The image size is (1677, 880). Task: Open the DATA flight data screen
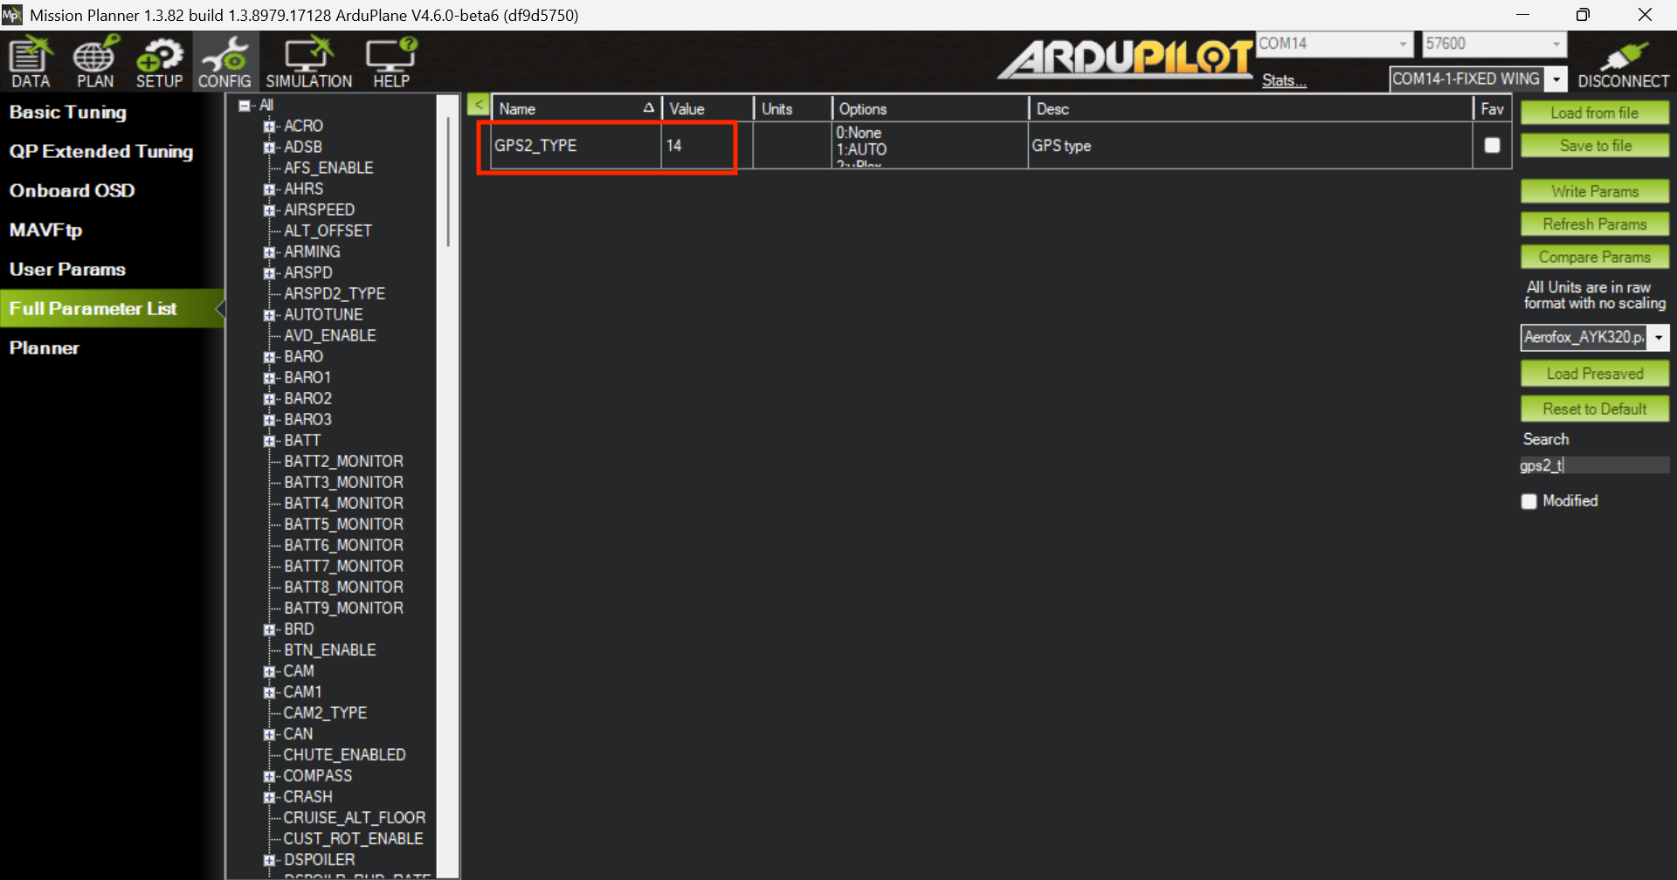coord(31,62)
